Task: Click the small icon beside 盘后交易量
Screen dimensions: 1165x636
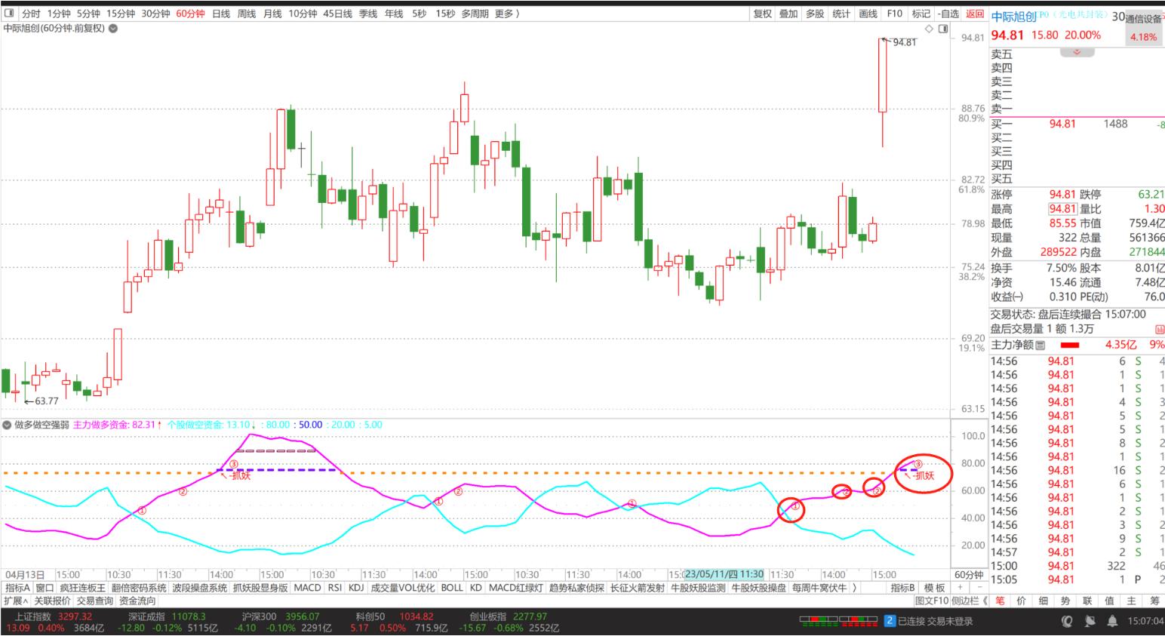Action: (x=1159, y=330)
